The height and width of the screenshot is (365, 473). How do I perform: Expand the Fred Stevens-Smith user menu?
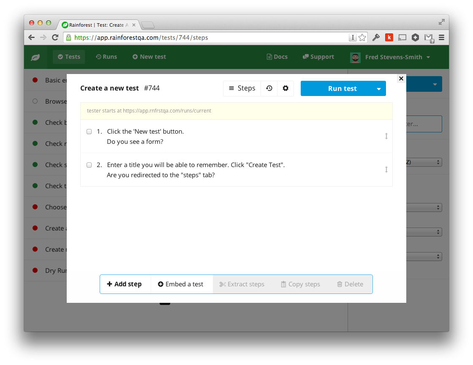(397, 57)
